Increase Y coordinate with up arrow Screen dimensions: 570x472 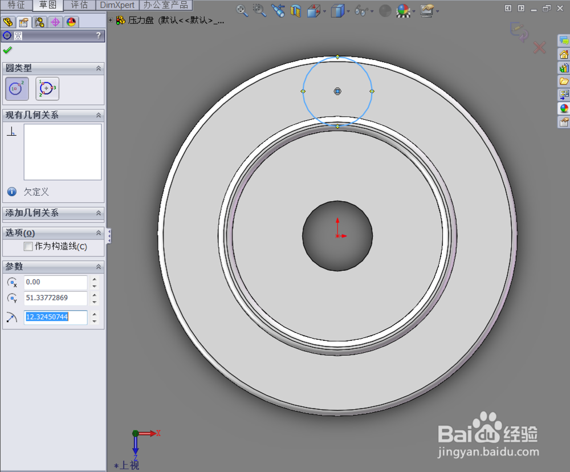point(95,295)
